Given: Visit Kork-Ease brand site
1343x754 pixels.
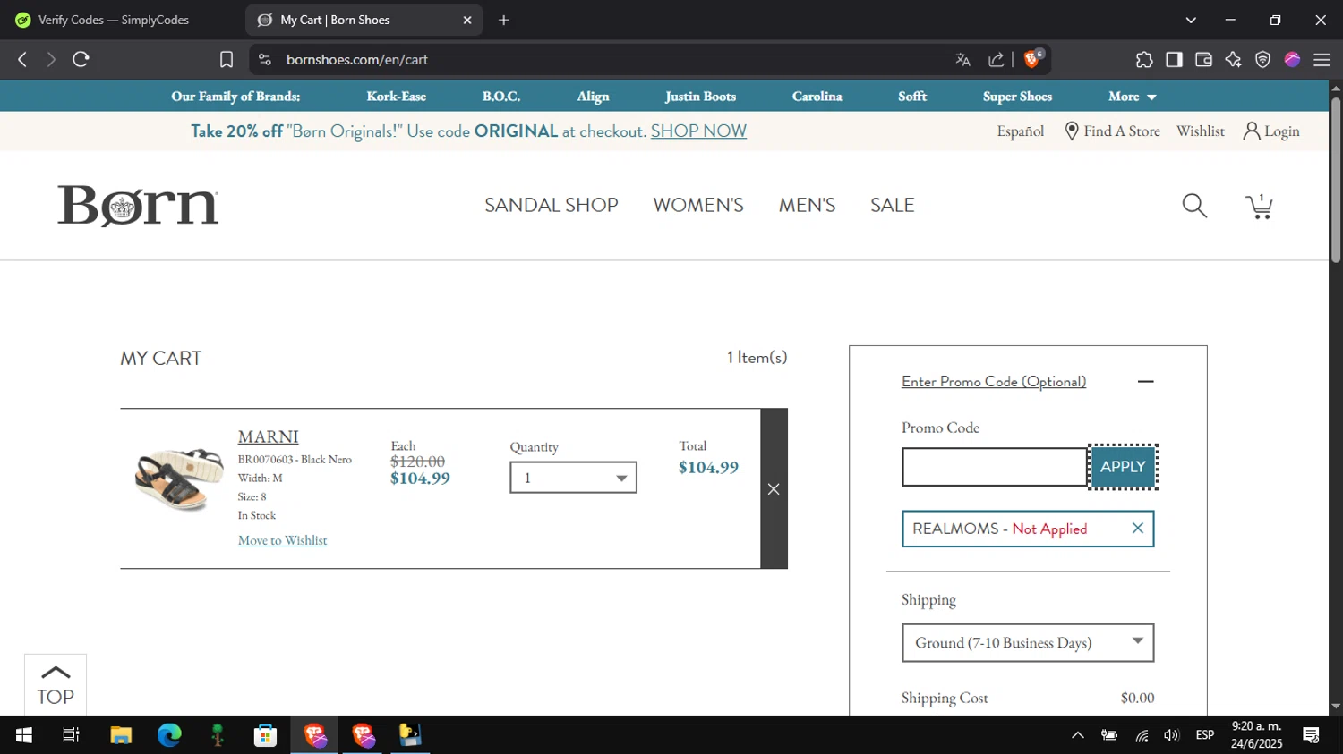Looking at the screenshot, I should click(x=396, y=97).
